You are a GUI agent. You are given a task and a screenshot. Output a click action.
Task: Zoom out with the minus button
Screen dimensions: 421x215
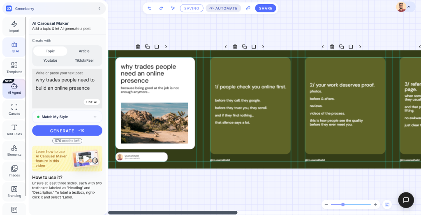point(326,205)
